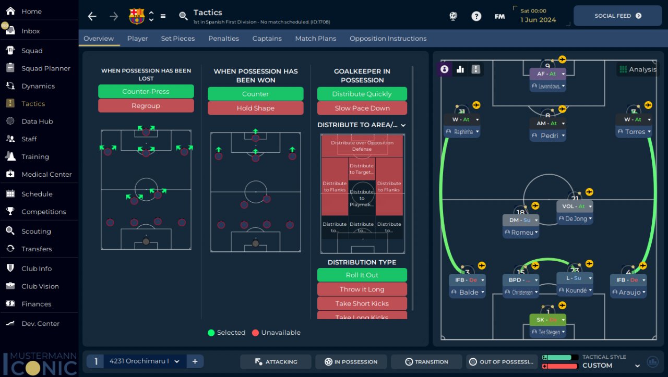Click the red tactical style bar
668x377 pixels.
(560, 366)
